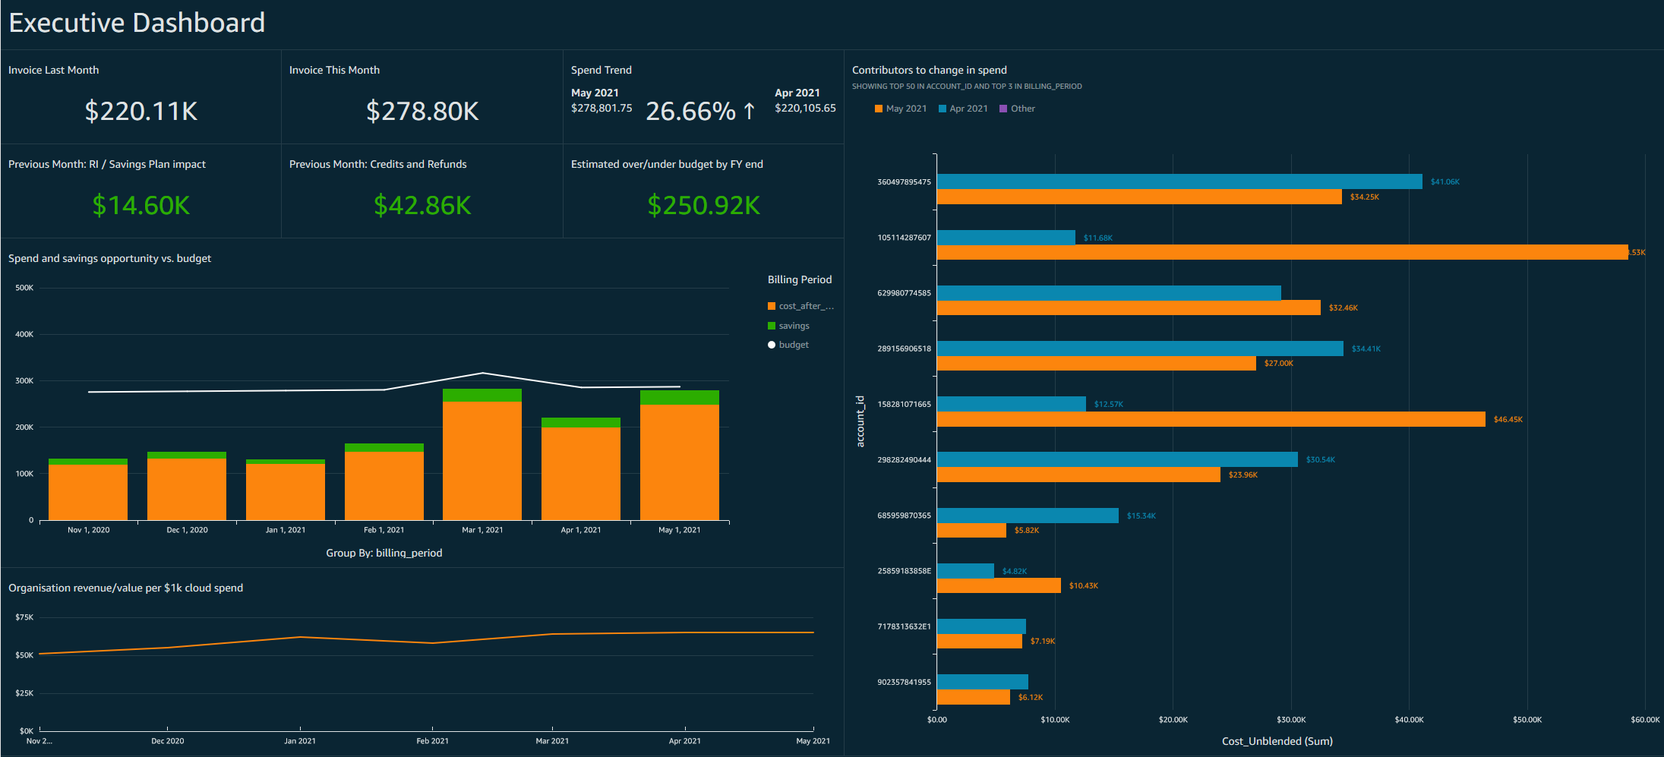1664x757 pixels.
Task: Toggle the budget line visibility
Action: [x=794, y=344]
